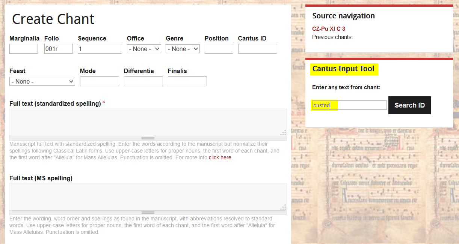Click inside Full text standardized spelling area
The width and height of the screenshot is (459, 244).
(x=148, y=122)
